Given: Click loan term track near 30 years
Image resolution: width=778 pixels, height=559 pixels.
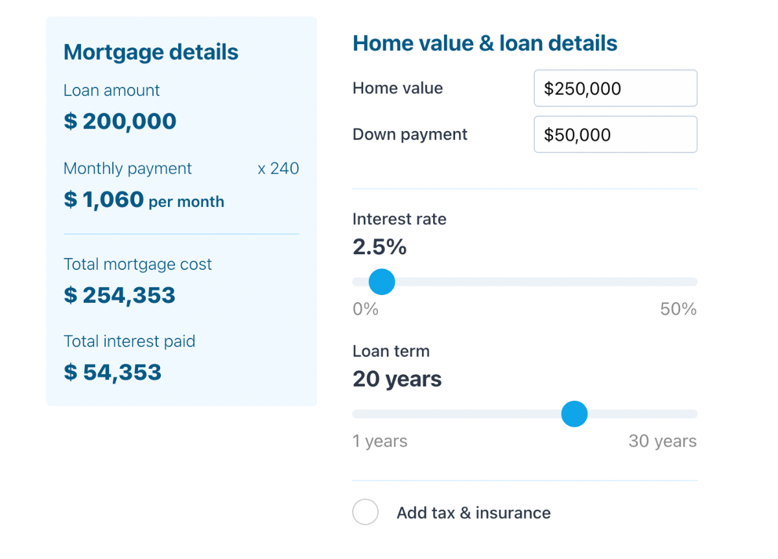Looking at the screenshot, I should (692, 414).
